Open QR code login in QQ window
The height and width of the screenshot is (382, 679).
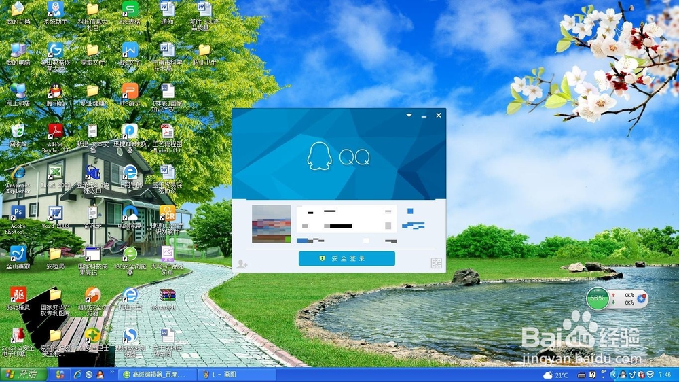436,263
